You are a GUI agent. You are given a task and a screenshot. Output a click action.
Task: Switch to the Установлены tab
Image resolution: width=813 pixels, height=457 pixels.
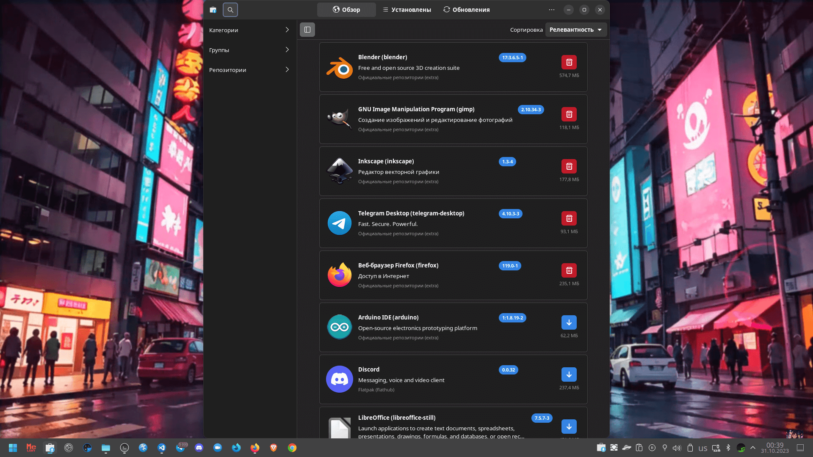point(406,9)
